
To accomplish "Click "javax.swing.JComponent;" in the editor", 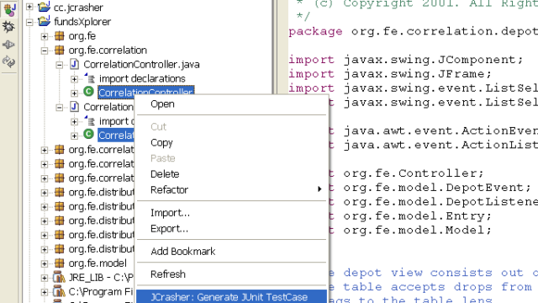I will pos(434,60).
